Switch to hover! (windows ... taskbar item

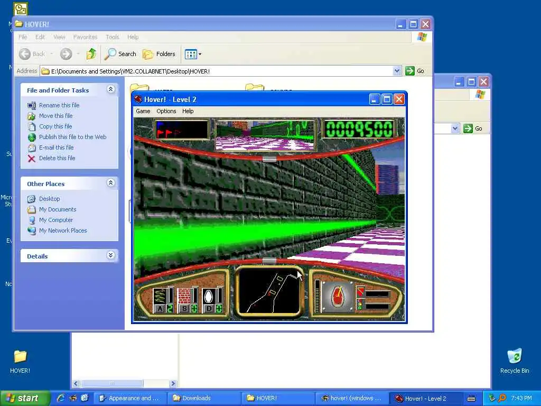[x=351, y=399]
